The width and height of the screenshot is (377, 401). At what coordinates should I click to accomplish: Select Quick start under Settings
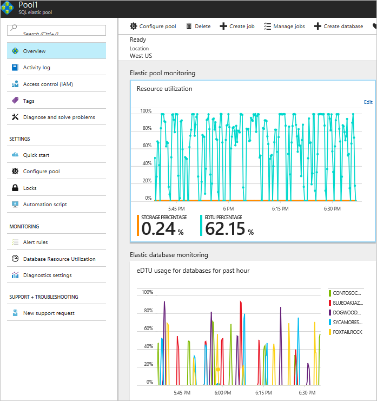56,155
